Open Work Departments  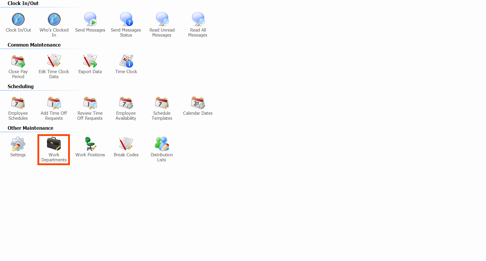pos(54,150)
